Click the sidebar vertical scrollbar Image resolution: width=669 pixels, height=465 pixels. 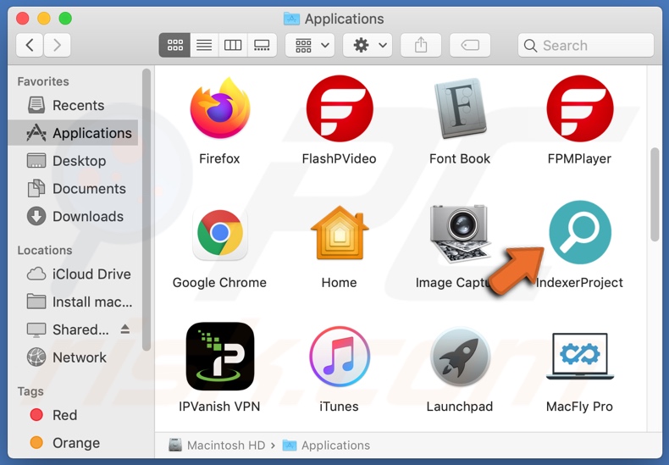(147, 209)
